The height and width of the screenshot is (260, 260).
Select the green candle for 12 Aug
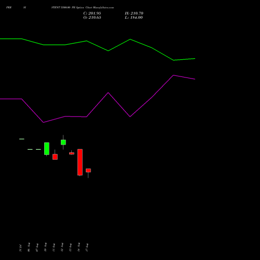63,142
